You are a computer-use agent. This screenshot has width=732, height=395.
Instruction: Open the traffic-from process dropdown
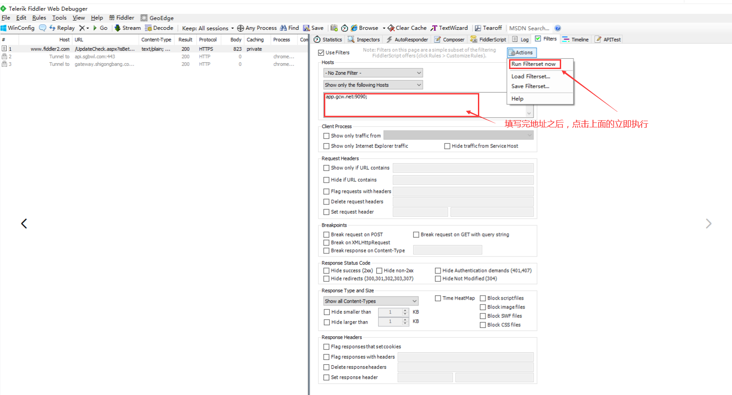pos(458,135)
